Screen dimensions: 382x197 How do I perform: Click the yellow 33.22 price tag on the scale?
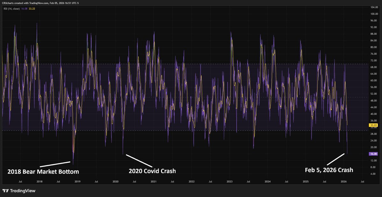pos(373,125)
